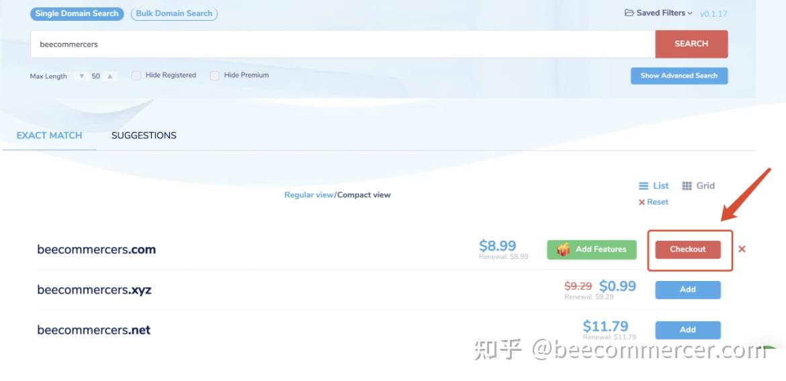Click the Reset filters link
Viewport: 786px width, 381px height.
coord(654,202)
